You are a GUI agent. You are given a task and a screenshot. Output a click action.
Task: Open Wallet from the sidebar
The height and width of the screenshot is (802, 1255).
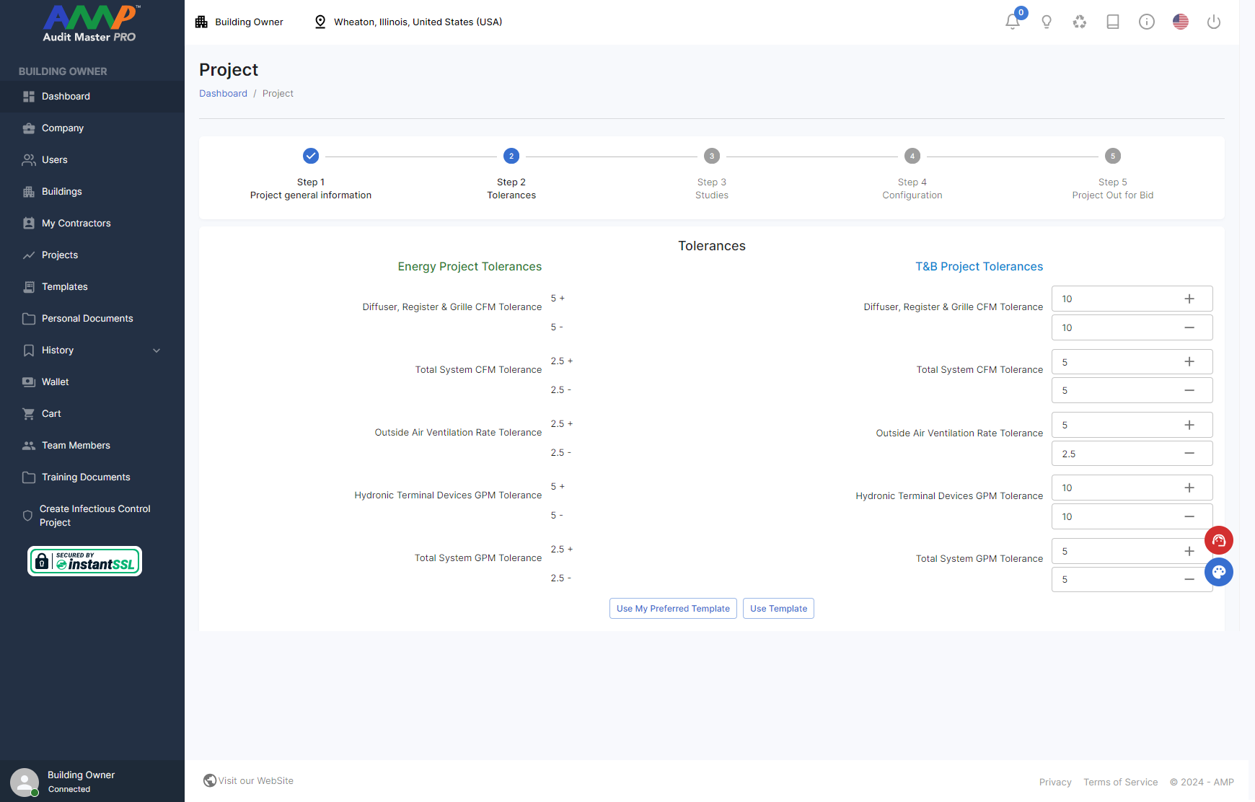pyautogui.click(x=55, y=382)
